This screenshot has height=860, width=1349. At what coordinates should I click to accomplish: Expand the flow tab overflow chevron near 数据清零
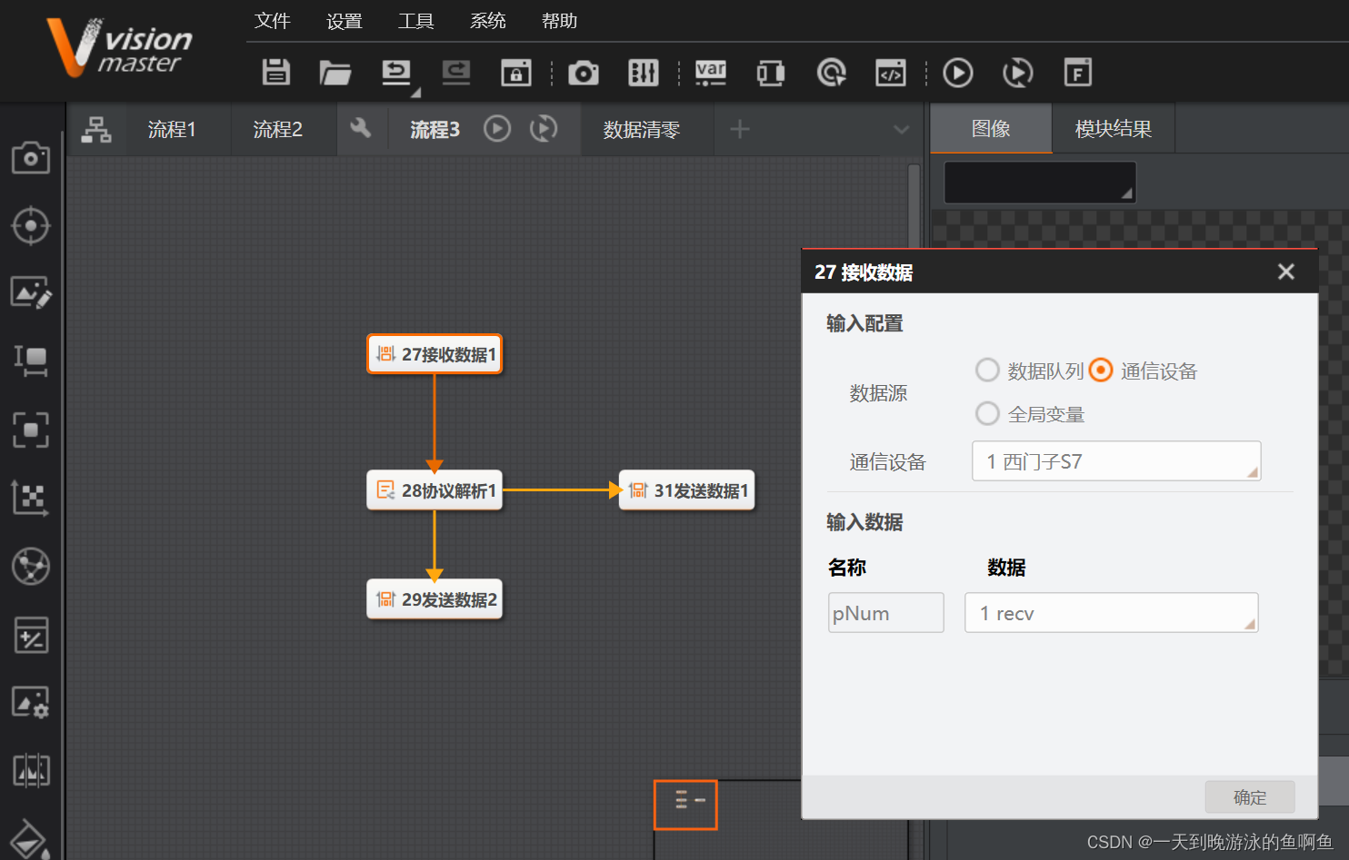[902, 129]
